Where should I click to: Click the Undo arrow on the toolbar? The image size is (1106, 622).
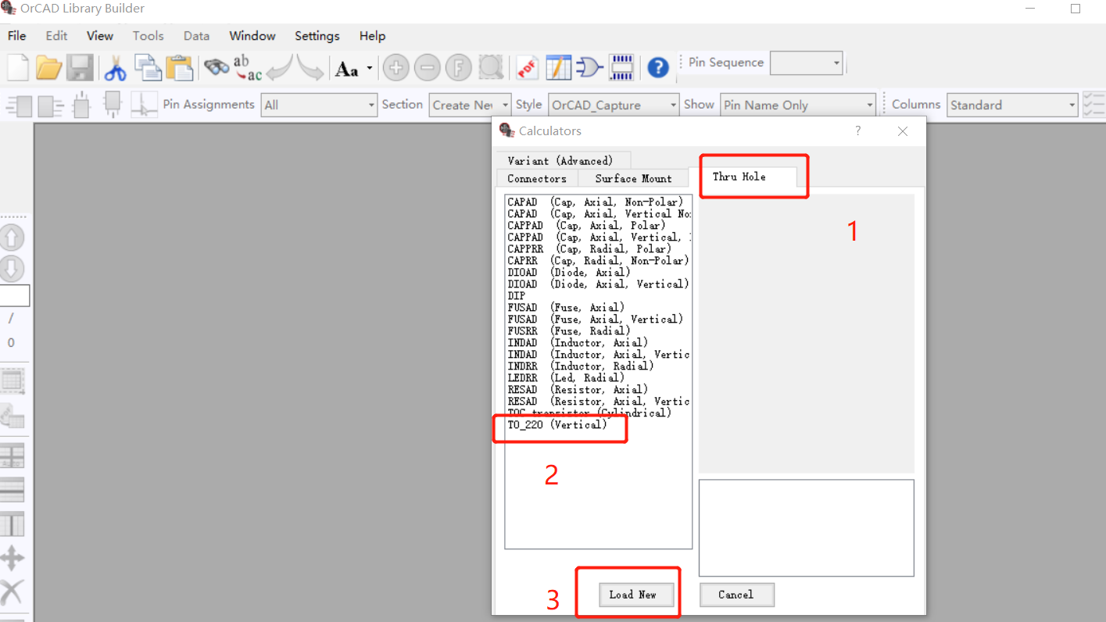click(x=280, y=69)
